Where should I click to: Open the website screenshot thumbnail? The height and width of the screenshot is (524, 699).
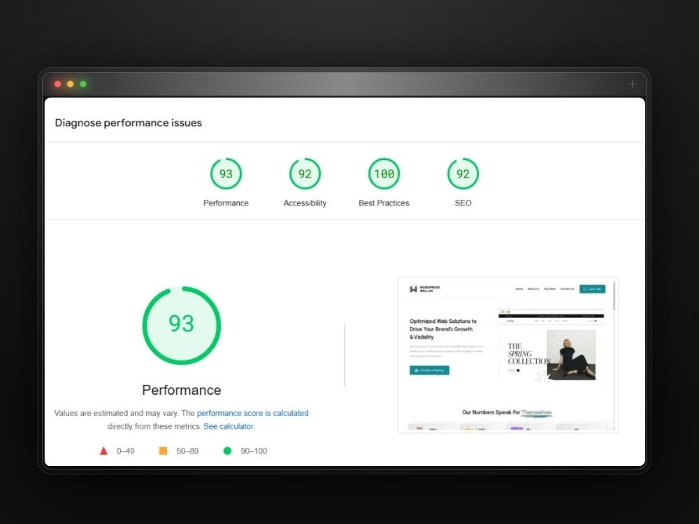click(507, 355)
